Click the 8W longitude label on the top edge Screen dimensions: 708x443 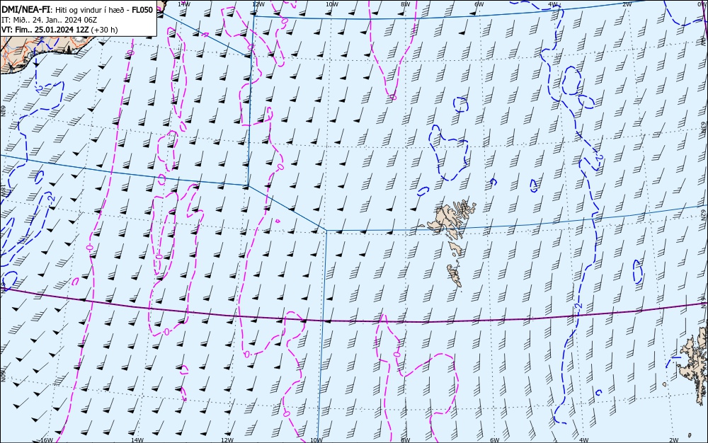pyautogui.click(x=405, y=4)
